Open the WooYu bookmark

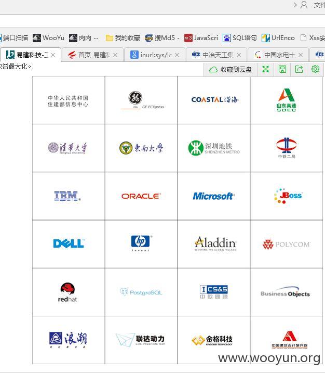point(48,38)
